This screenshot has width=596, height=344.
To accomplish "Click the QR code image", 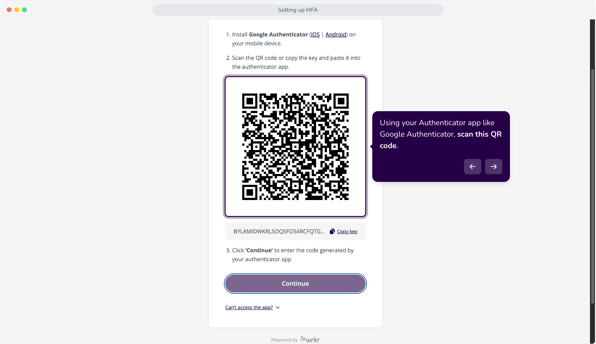I will [x=295, y=147].
